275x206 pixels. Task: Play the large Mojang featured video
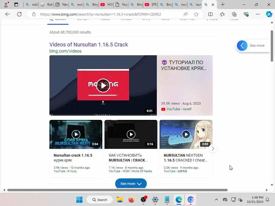pyautogui.click(x=103, y=85)
